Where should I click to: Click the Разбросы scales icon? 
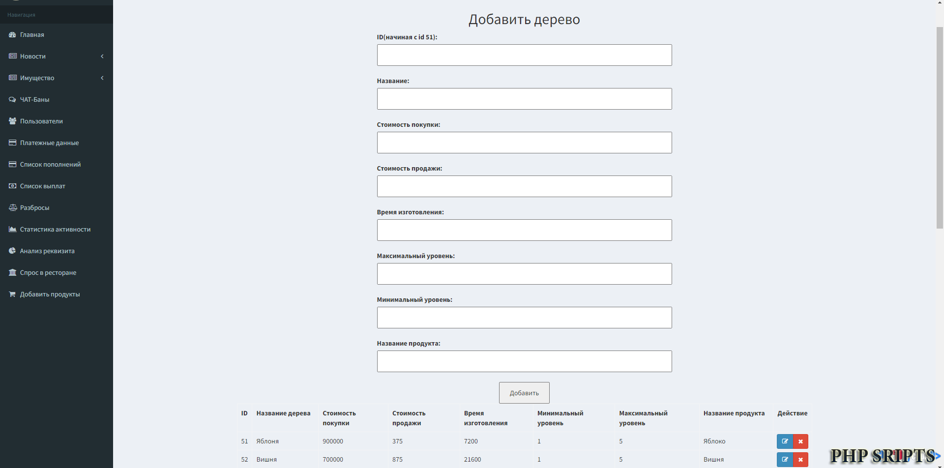(x=12, y=208)
